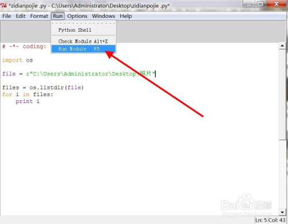Close the zidianpojie.py editor window
This screenshot has height=224, width=288.
276,4
